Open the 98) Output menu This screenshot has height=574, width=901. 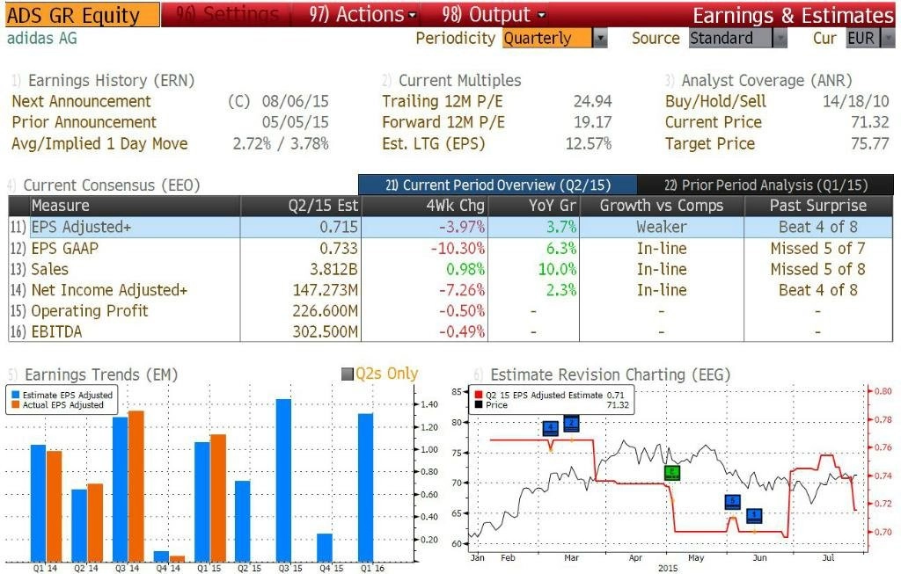point(494,14)
